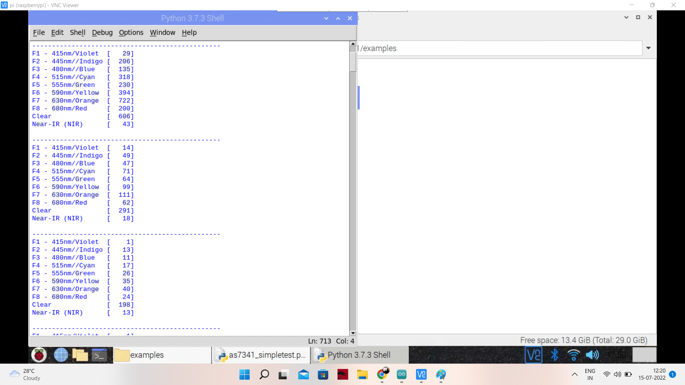
Task: Launch the web browser globe icon
Action: pos(61,355)
